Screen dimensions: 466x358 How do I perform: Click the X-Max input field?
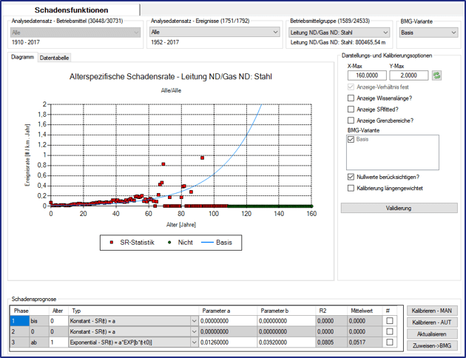tap(367, 75)
